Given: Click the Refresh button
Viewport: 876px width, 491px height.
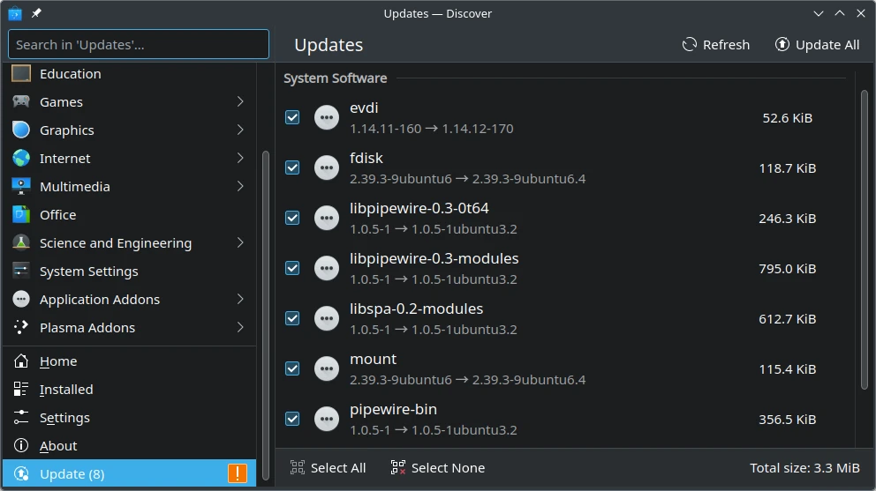Looking at the screenshot, I should pyautogui.click(x=716, y=45).
